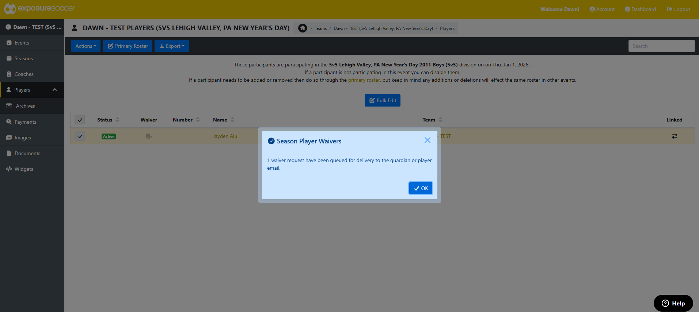Open the Account link
The width and height of the screenshot is (699, 312).
click(x=602, y=9)
